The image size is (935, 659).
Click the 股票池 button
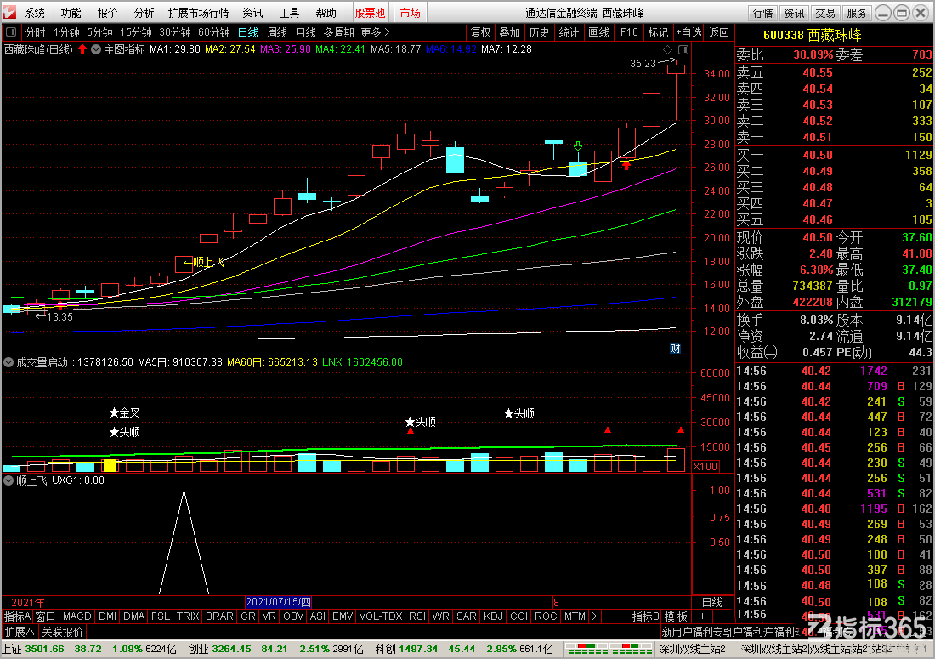(x=371, y=13)
